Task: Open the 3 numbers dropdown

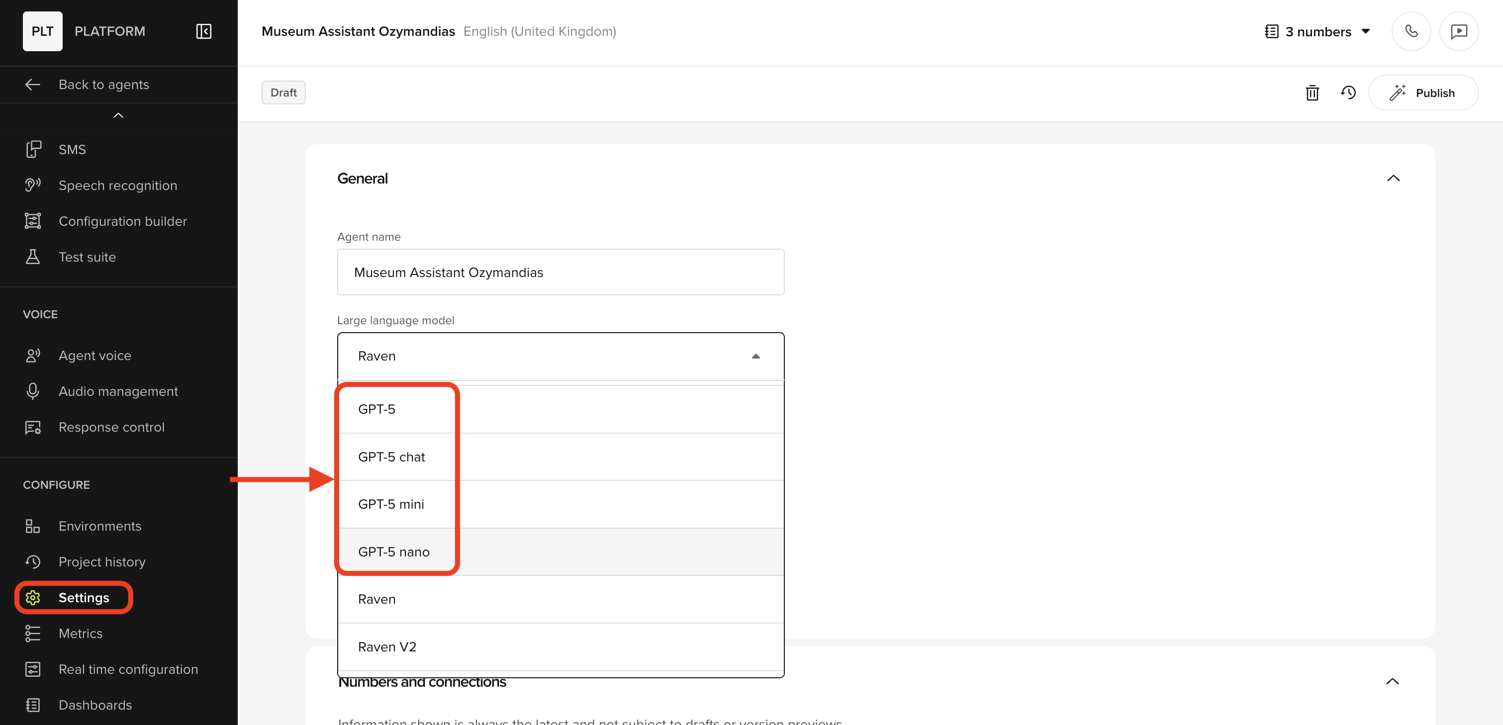Action: point(1317,31)
